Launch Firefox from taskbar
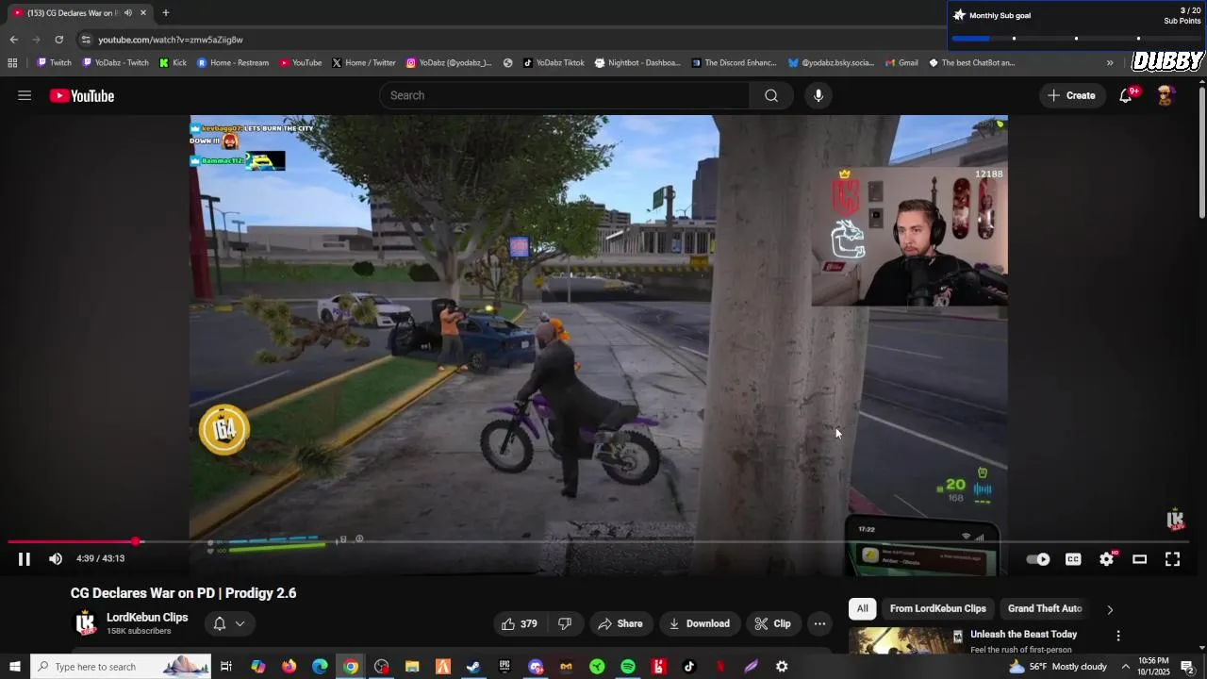This screenshot has width=1207, height=679. click(289, 667)
